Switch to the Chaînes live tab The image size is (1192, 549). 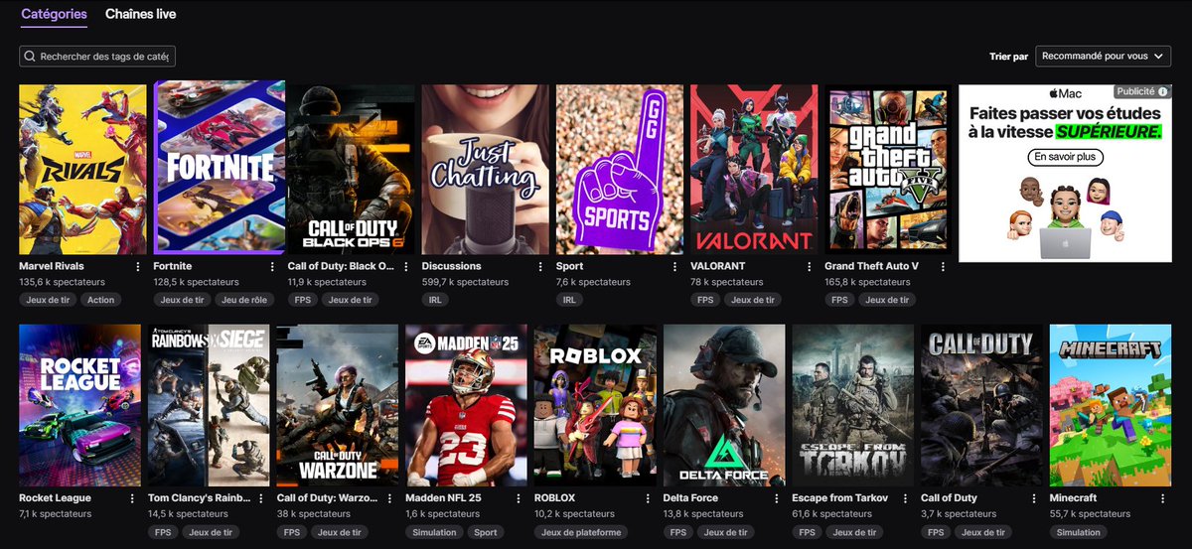141,15
